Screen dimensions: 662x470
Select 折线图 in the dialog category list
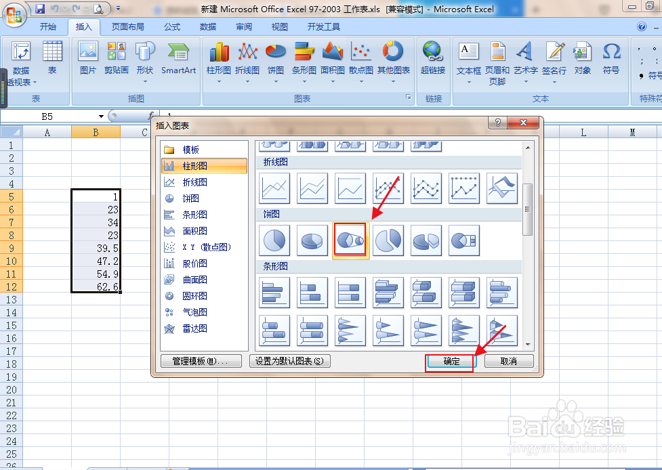tap(205, 182)
